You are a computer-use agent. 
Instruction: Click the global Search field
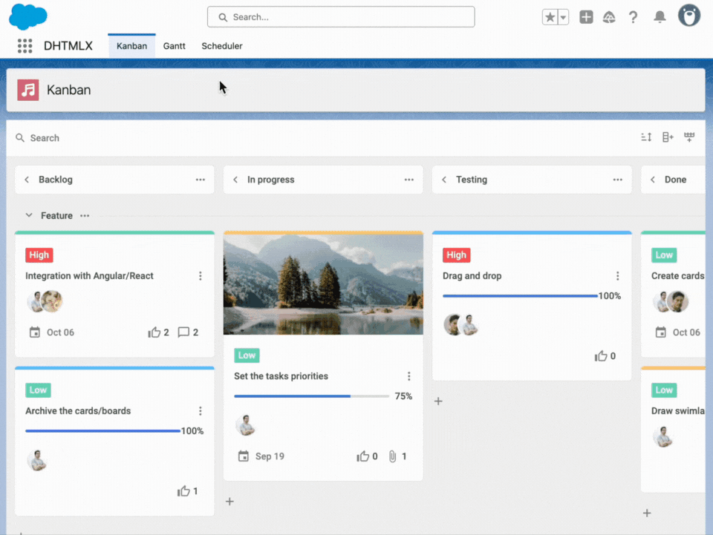tap(341, 17)
